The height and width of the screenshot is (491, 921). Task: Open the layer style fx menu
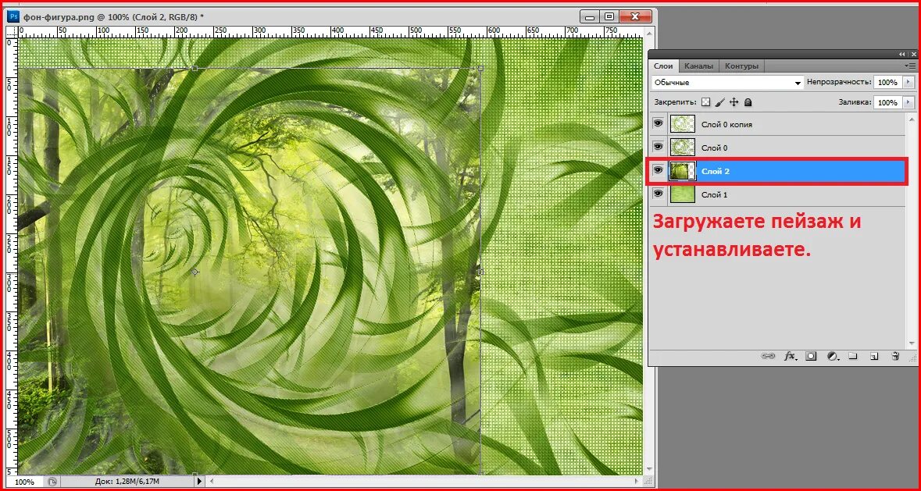(x=790, y=356)
